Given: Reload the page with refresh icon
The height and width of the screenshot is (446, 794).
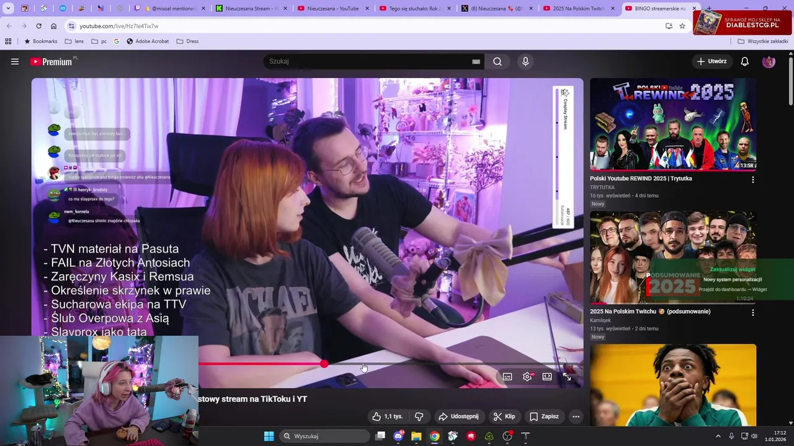Looking at the screenshot, I should [x=38, y=26].
